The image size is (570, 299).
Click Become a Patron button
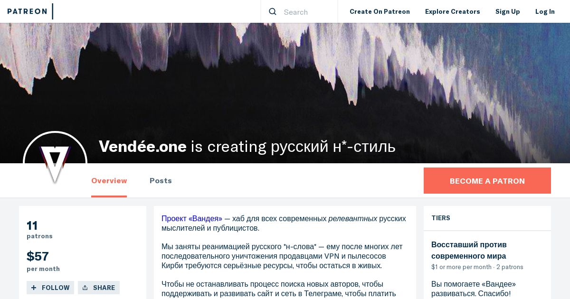pyautogui.click(x=487, y=181)
